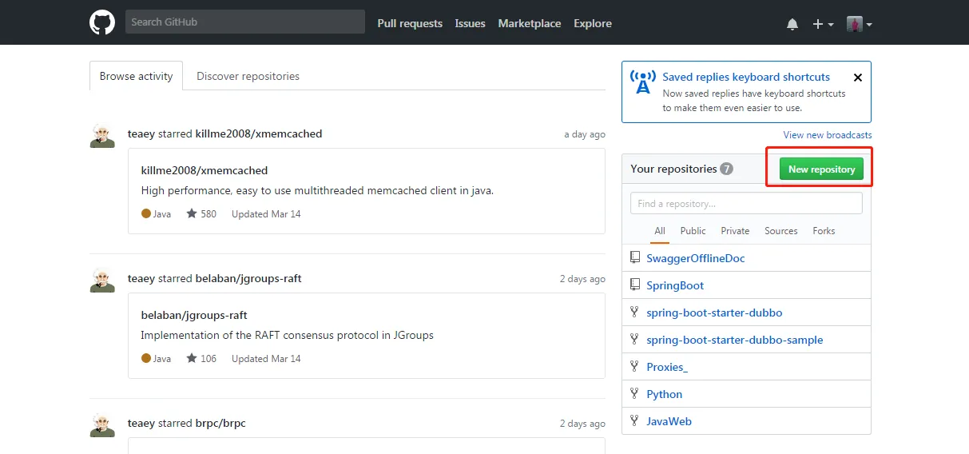The width and height of the screenshot is (969, 454).
Task: Open View new broadcasts link
Action: [827, 135]
